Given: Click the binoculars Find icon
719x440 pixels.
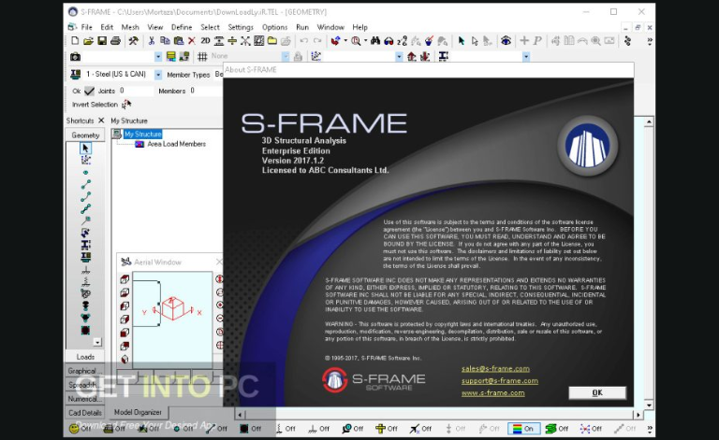Looking at the screenshot, I should 374,41.
